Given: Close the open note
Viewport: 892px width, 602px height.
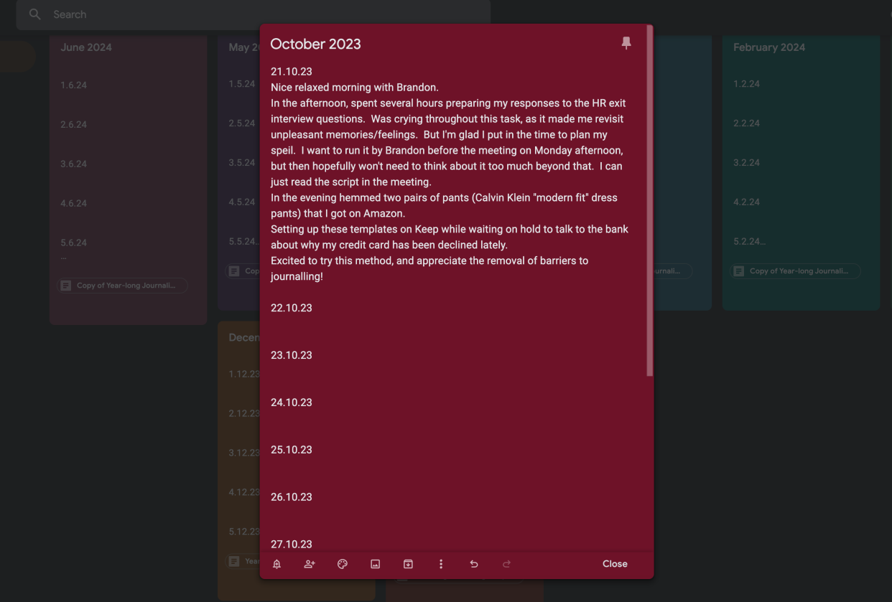Looking at the screenshot, I should tap(615, 564).
